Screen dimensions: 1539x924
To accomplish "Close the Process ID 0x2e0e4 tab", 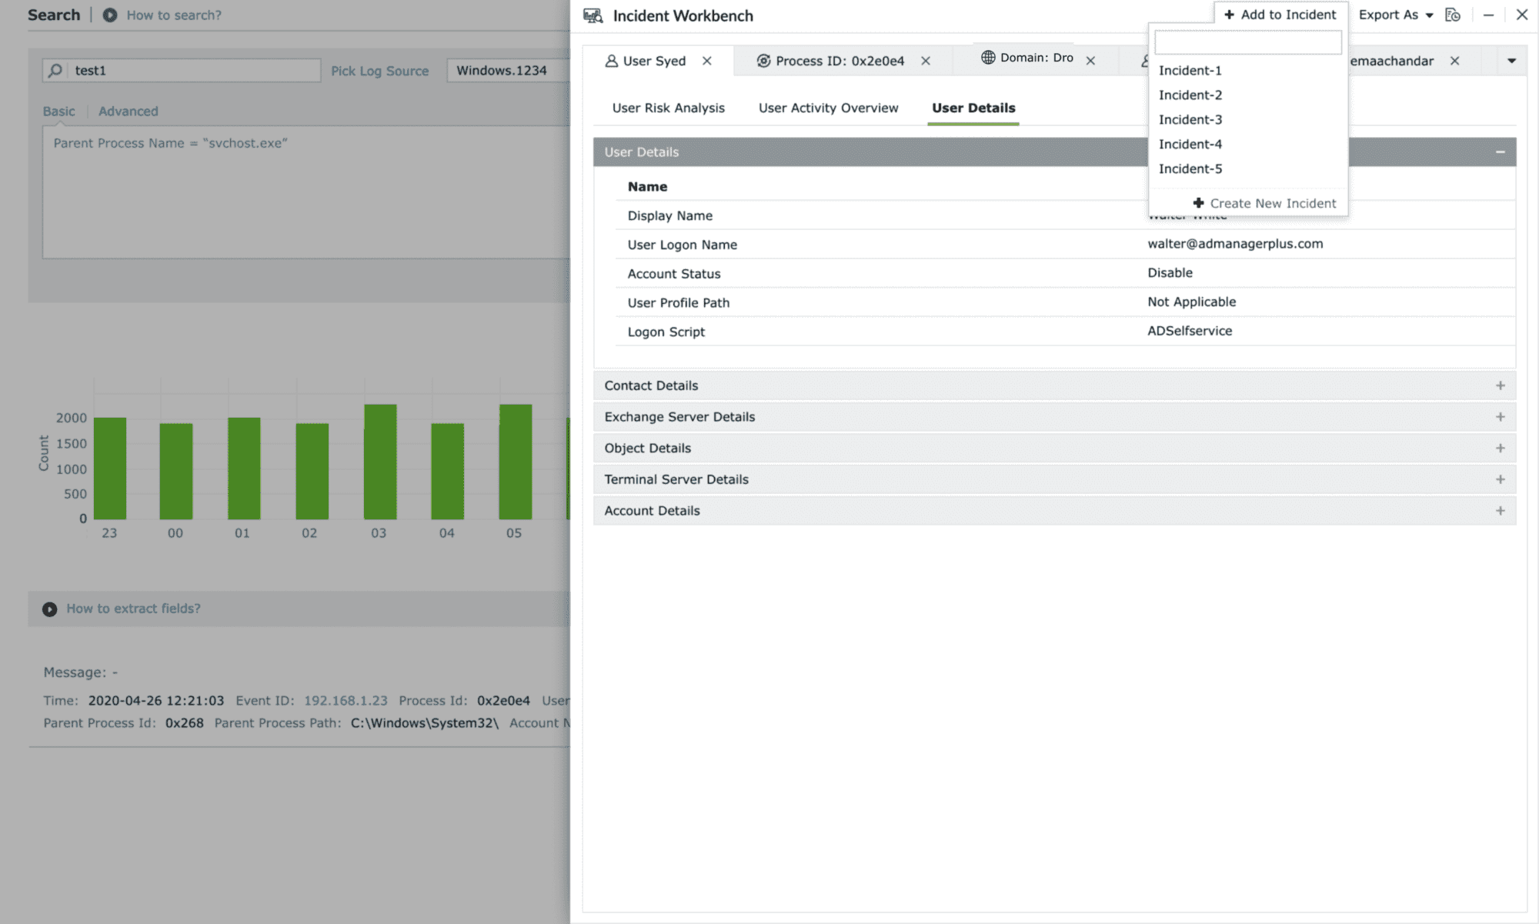I will (x=926, y=61).
